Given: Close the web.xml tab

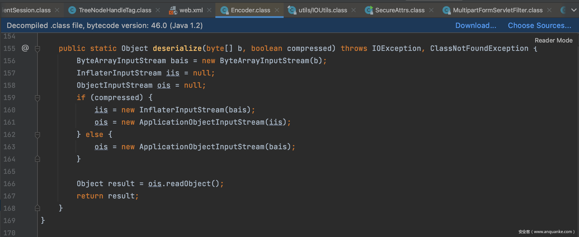Looking at the screenshot, I should [209, 10].
